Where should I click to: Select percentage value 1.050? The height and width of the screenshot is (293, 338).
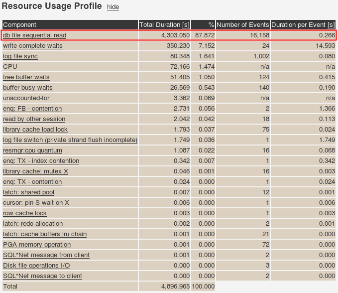[x=207, y=77]
